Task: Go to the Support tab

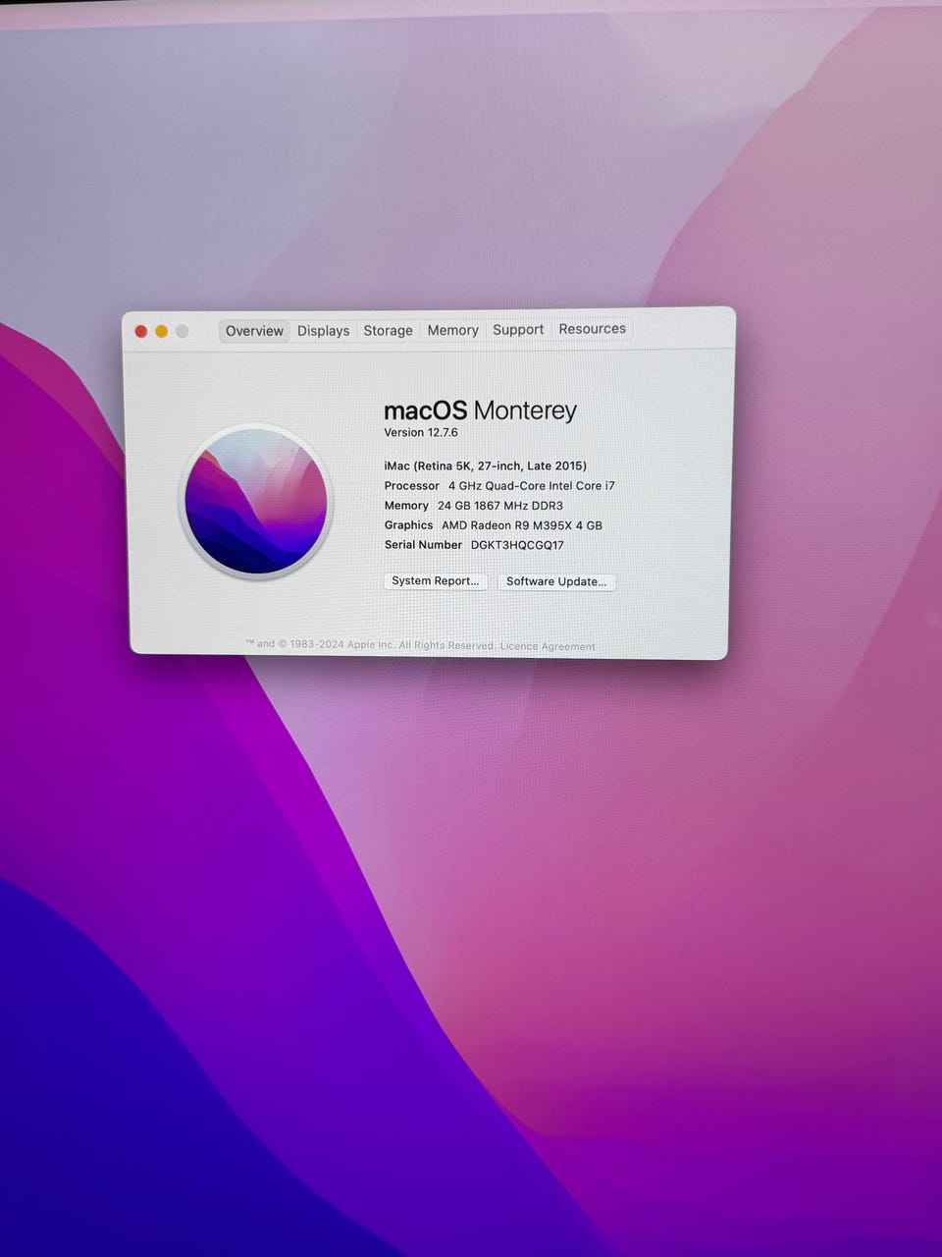Action: [x=518, y=330]
